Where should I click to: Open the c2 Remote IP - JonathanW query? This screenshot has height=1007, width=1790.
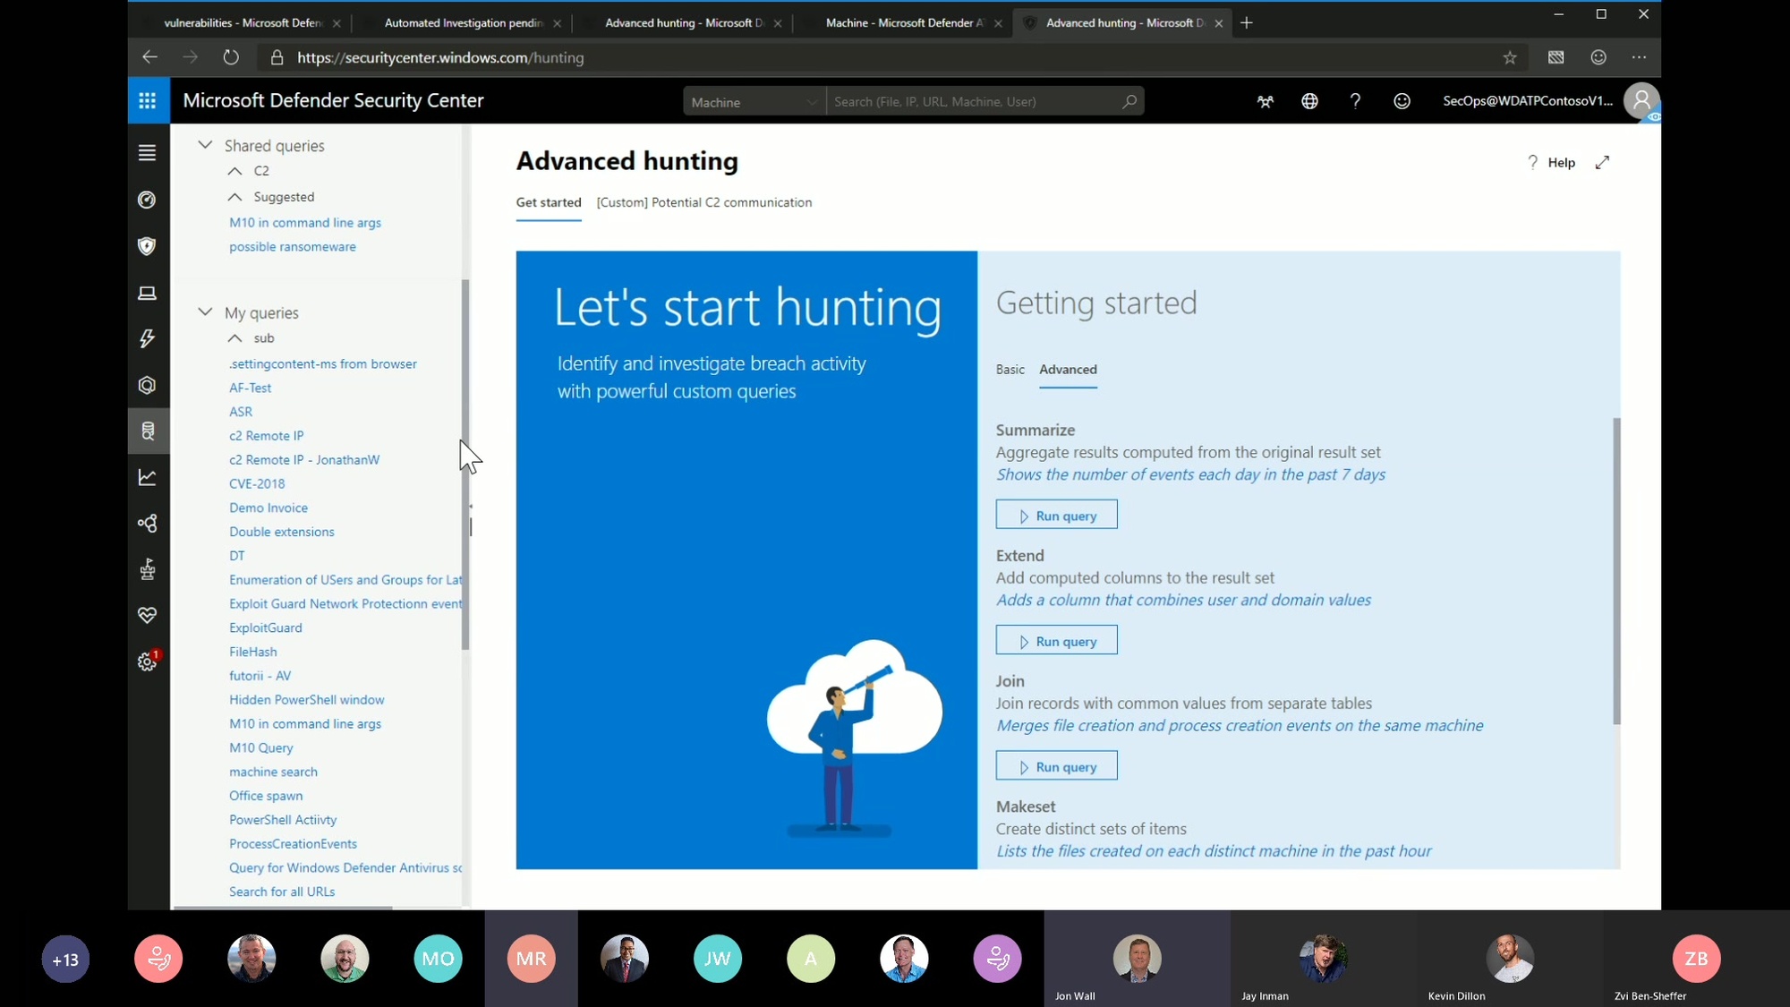304,460
